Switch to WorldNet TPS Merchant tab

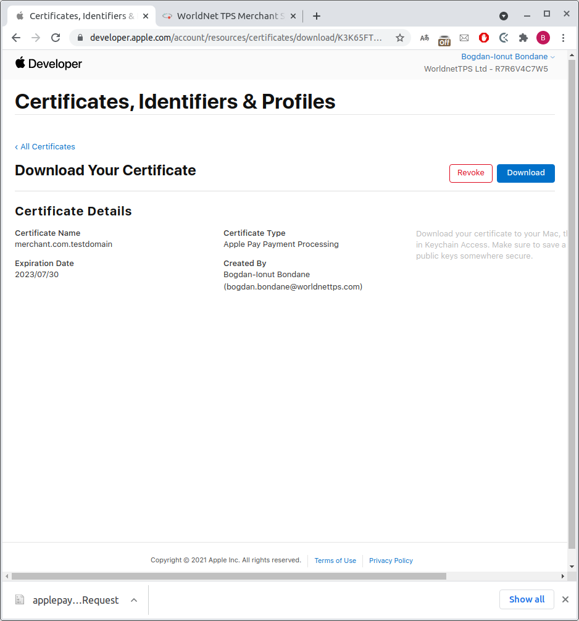pos(230,16)
